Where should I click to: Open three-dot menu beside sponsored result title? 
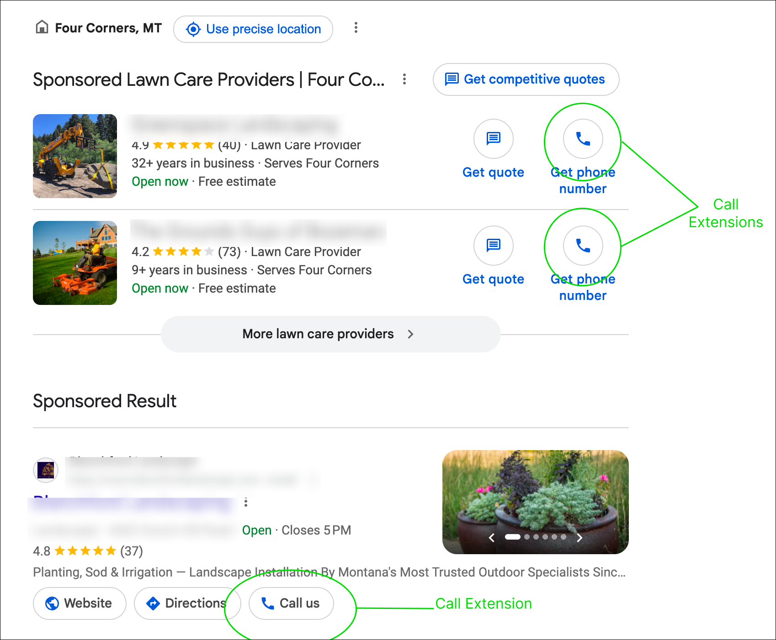tap(246, 503)
